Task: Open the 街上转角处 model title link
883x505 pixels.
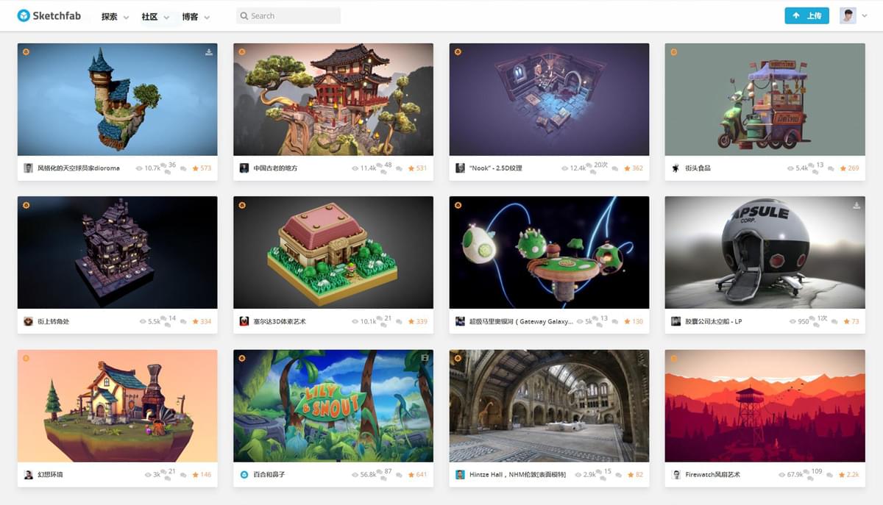Action: tap(53, 321)
